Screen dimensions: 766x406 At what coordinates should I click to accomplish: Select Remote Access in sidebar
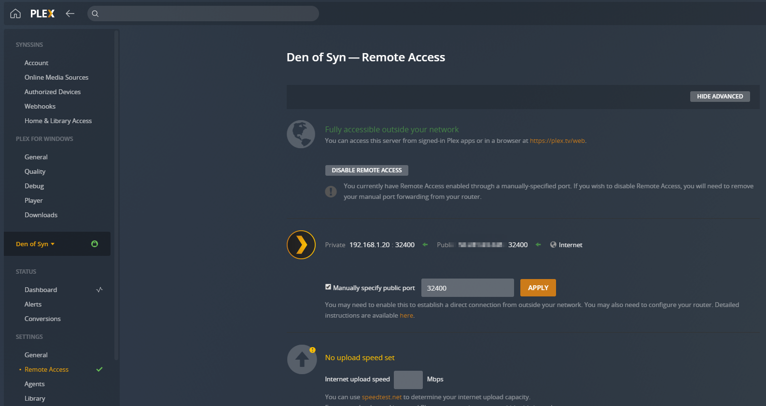(x=47, y=369)
